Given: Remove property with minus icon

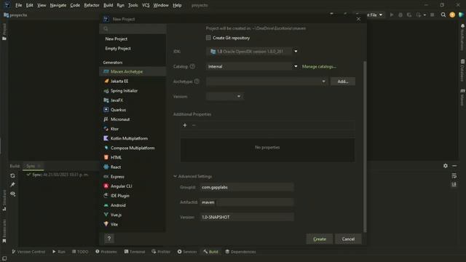Looking at the screenshot, I should point(194,125).
